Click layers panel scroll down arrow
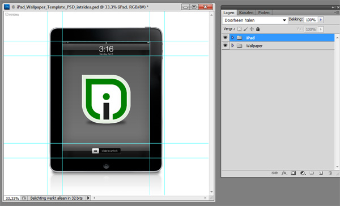 click(x=337, y=166)
